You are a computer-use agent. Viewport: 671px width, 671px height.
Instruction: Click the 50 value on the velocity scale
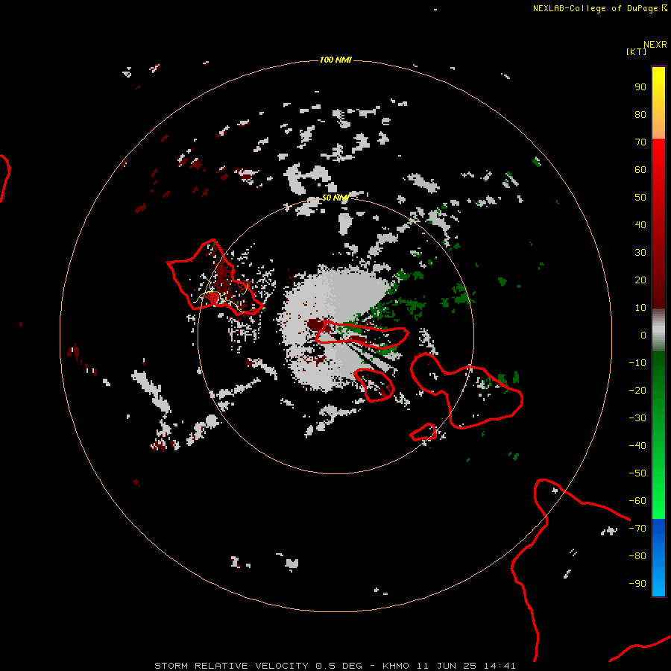click(640, 198)
